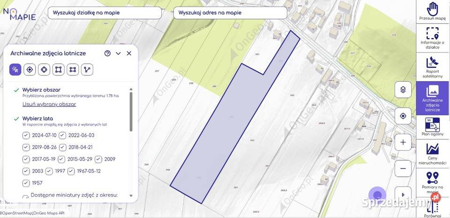450x218 pixels.
Task: Untick the 1957 year checkbox
Action: pos(26,183)
